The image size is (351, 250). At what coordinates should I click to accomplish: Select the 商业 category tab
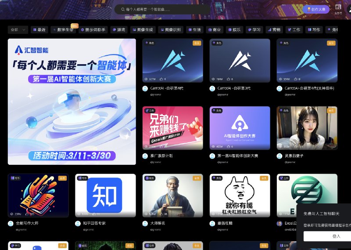[215, 29]
